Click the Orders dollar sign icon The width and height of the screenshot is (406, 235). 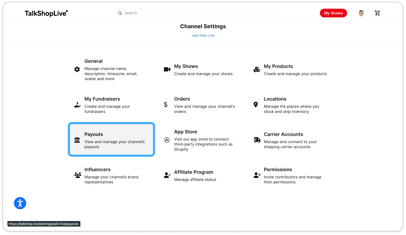click(166, 105)
